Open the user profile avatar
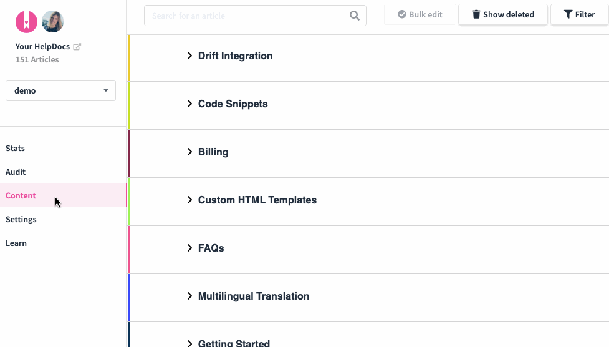This screenshot has width=609, height=347. 52,22
